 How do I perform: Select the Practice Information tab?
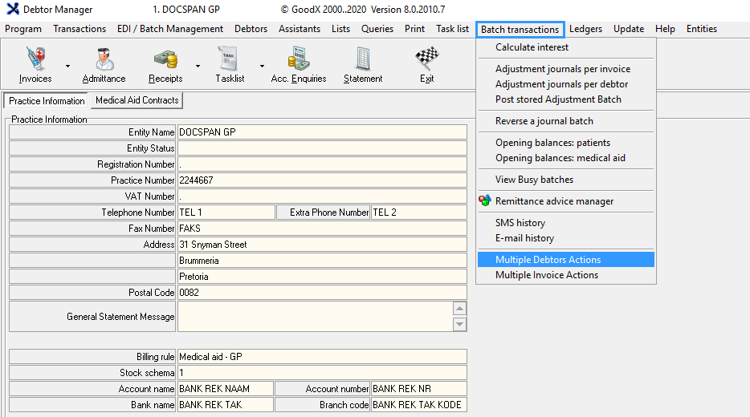(x=47, y=101)
